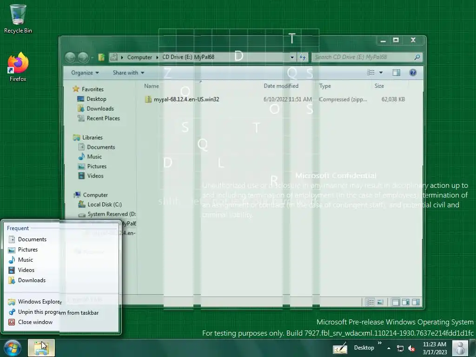Screen dimensions: 476x357
Task: Open the network status tray icon
Action: point(400,348)
